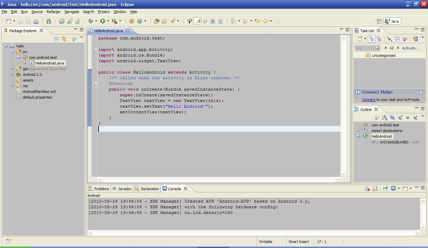
Task: Switch to the Declaration tab
Action: (147, 189)
